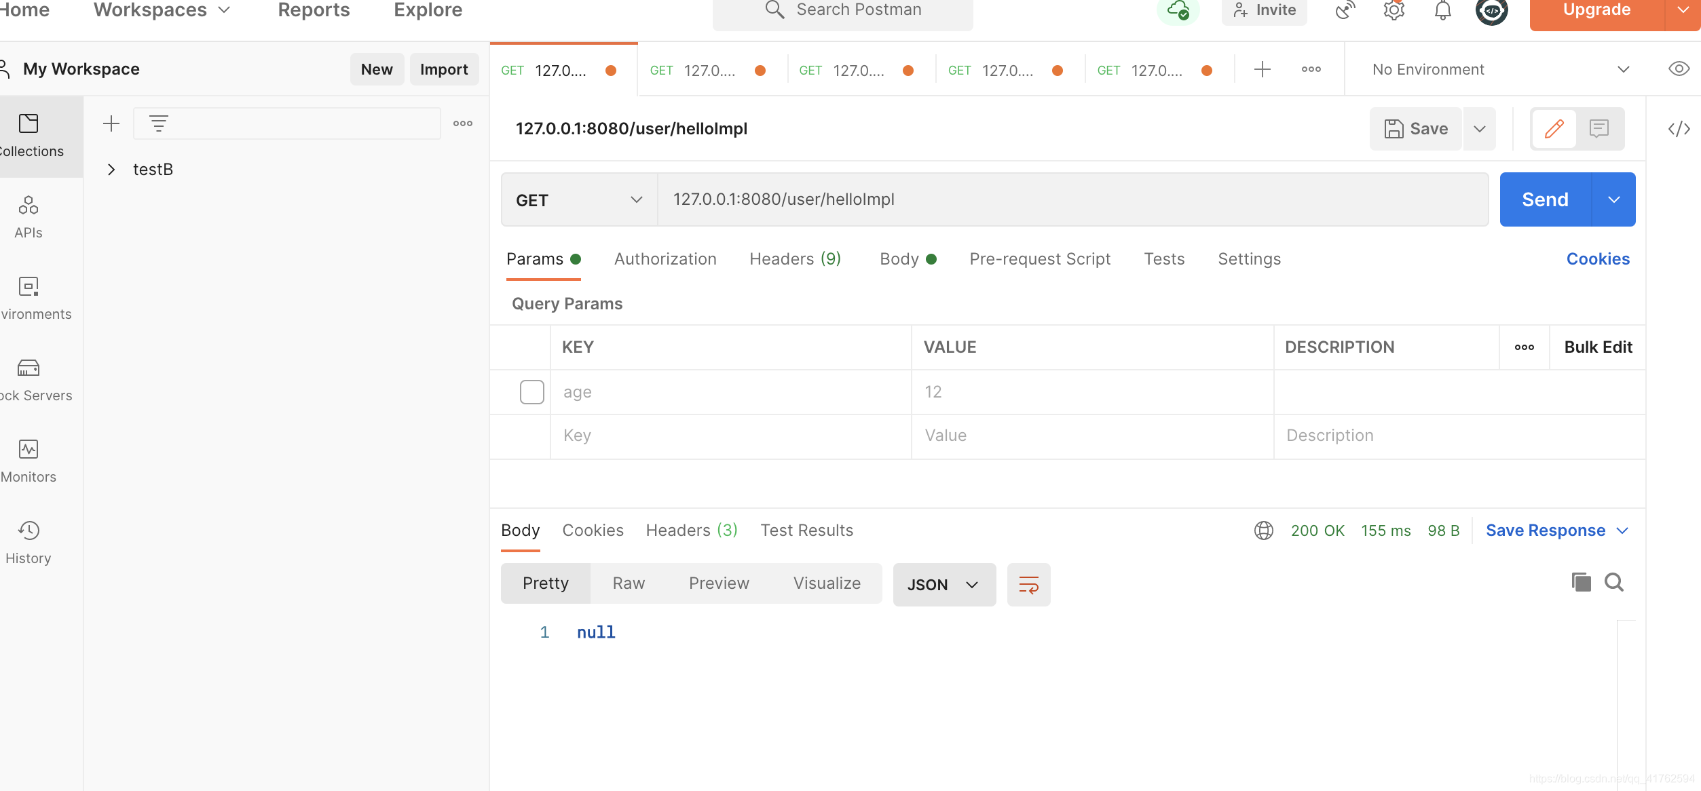This screenshot has width=1701, height=791.
Task: Switch to the Authorization tab
Action: click(x=665, y=259)
